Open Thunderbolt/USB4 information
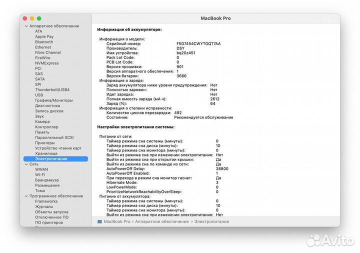The width and height of the screenshot is (360, 253). pyautogui.click(x=52, y=89)
